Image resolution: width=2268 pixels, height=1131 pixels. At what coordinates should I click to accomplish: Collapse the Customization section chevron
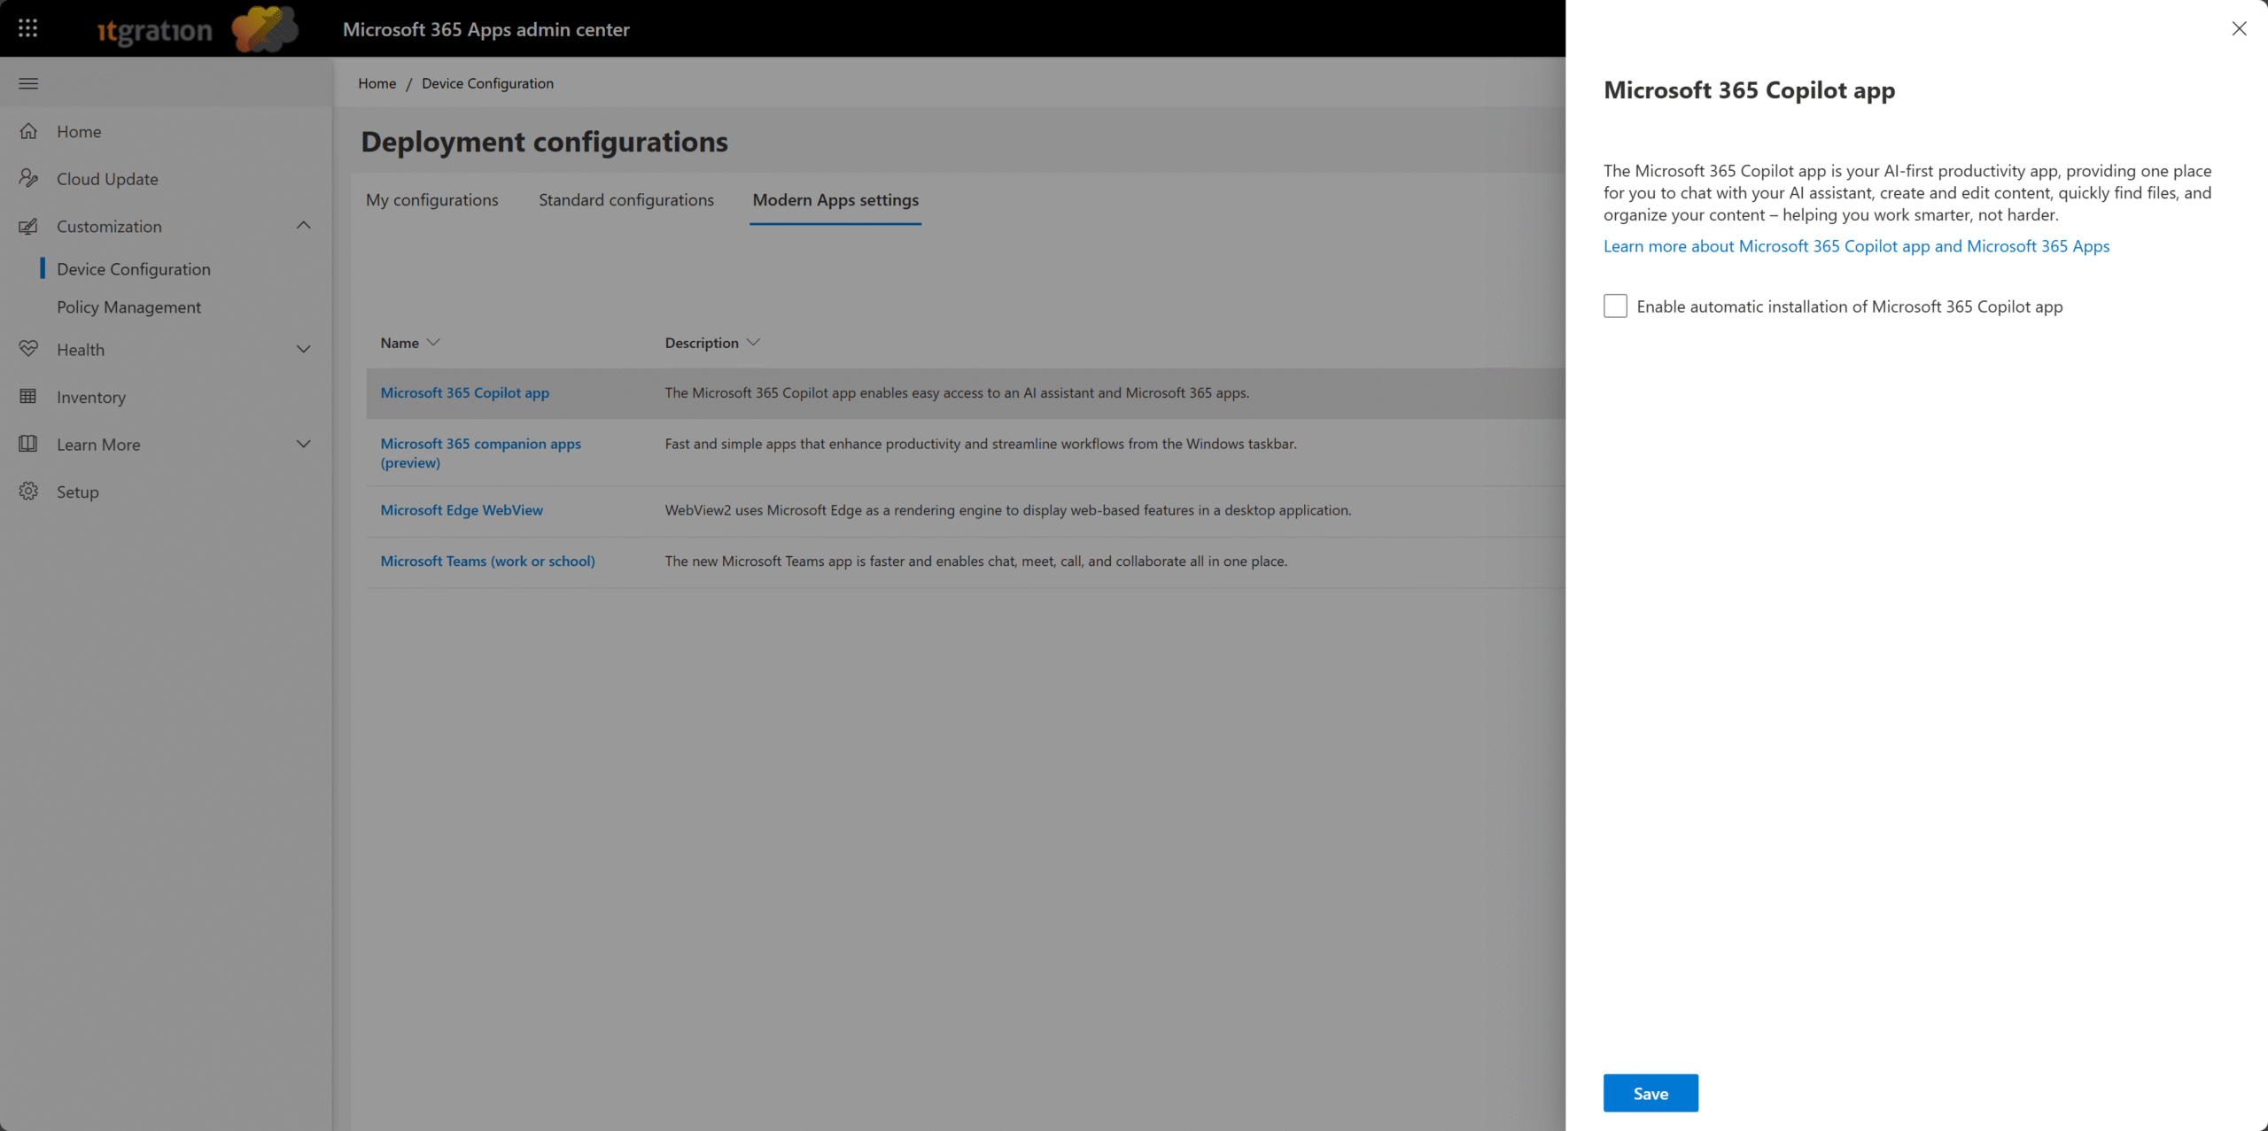303,225
